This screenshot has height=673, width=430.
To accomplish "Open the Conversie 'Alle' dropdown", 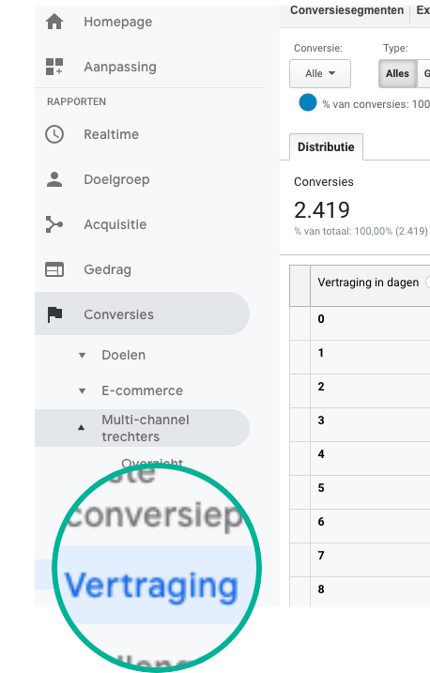I will click(320, 73).
